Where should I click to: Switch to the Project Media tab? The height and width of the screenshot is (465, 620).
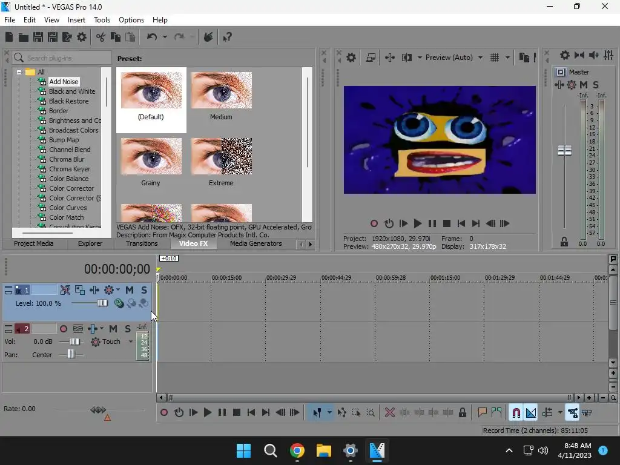point(34,243)
